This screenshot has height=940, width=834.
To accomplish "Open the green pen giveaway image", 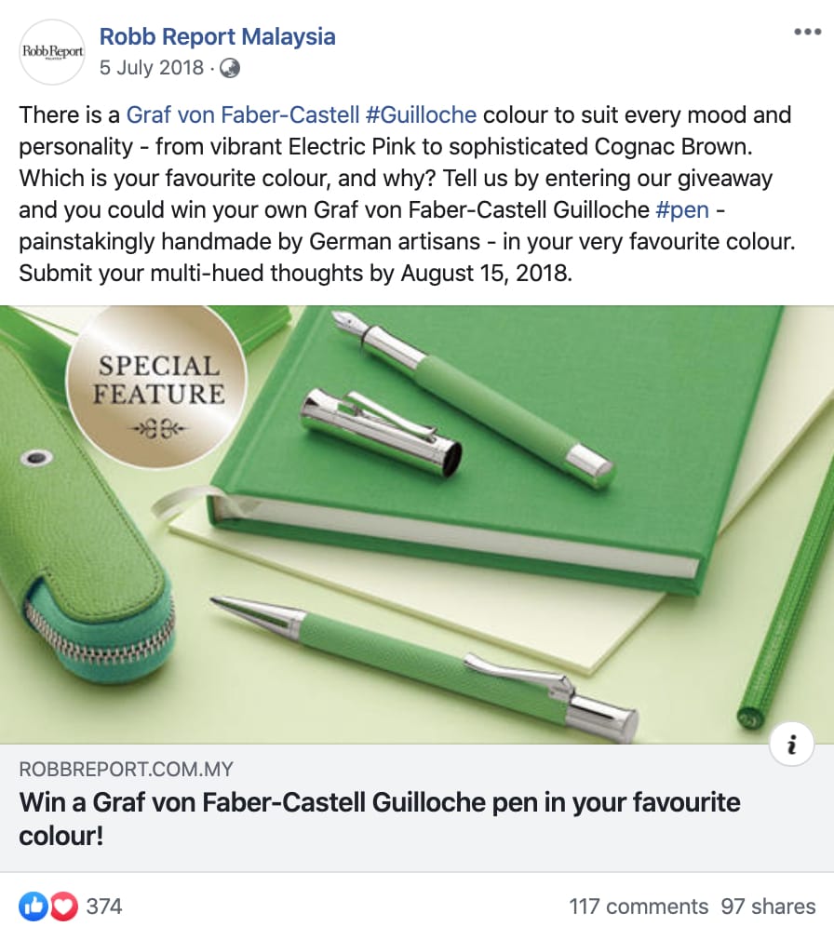I will [417, 525].
